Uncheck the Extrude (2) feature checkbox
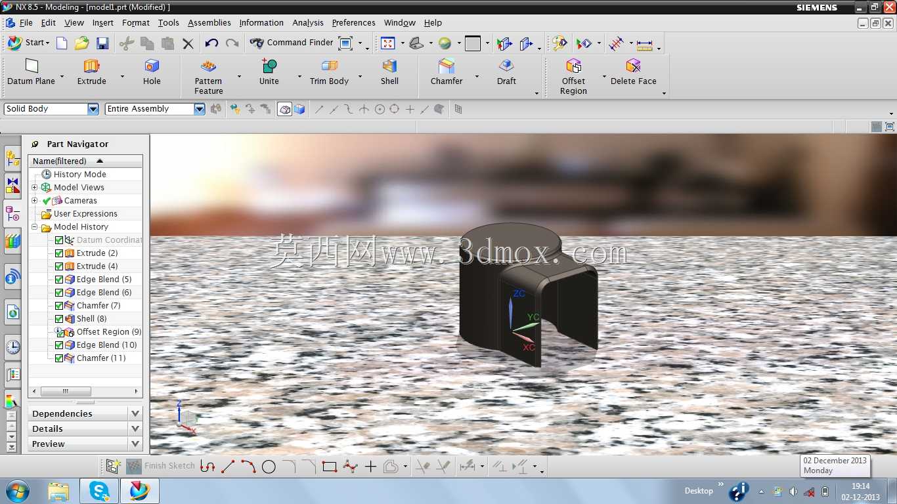Viewport: 897px width, 504px height. tap(59, 253)
